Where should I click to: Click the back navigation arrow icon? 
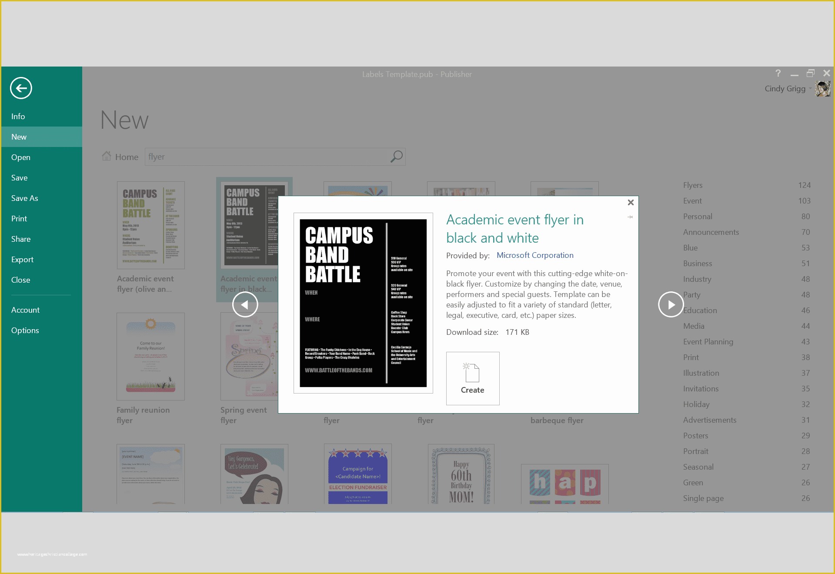tap(21, 88)
